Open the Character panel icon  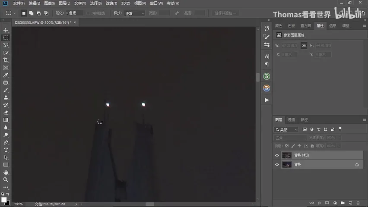(267, 56)
